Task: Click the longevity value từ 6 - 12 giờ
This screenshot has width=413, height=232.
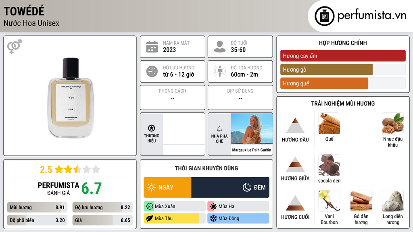Action: 179,75
